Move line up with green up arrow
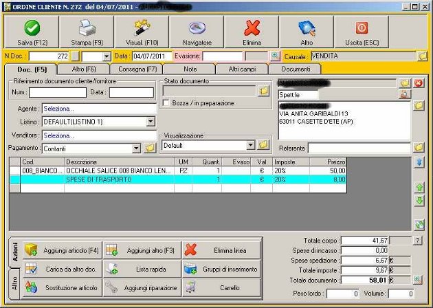 click(419, 188)
